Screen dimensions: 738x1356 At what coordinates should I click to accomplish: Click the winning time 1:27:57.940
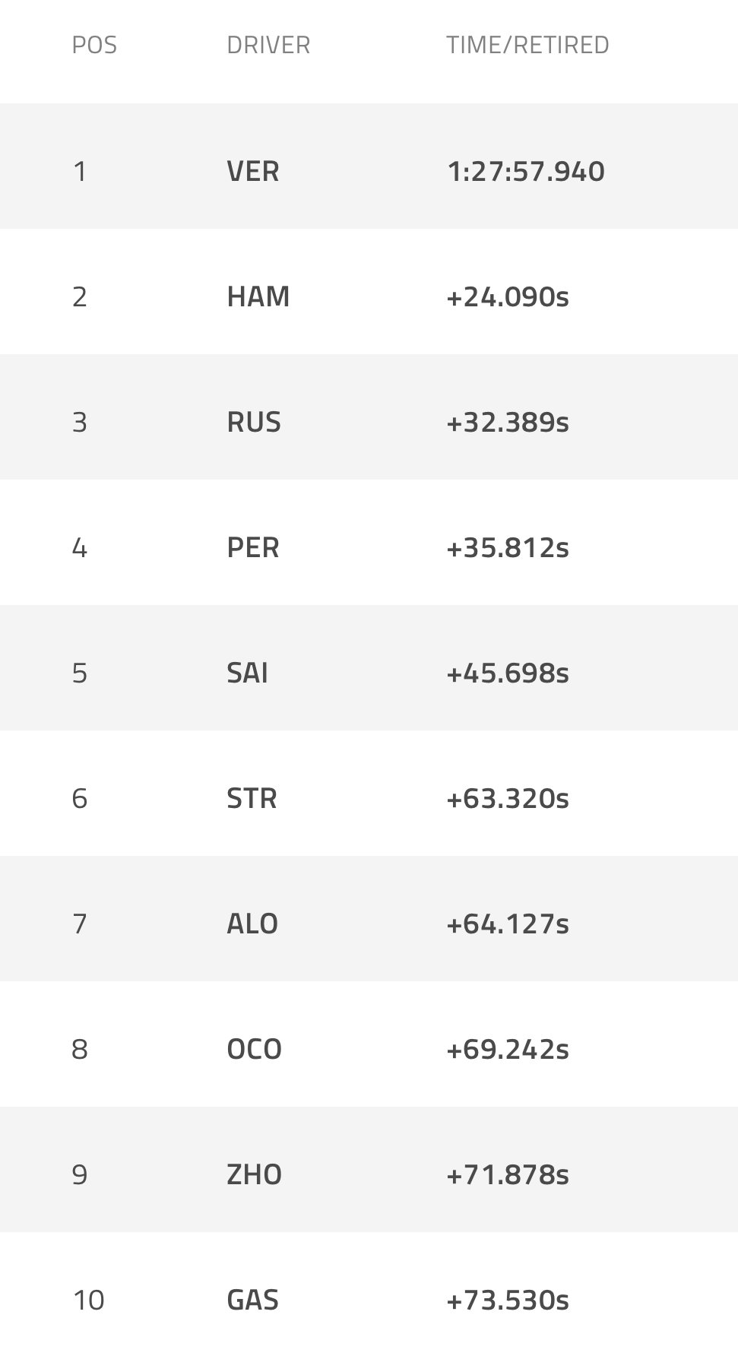click(526, 172)
